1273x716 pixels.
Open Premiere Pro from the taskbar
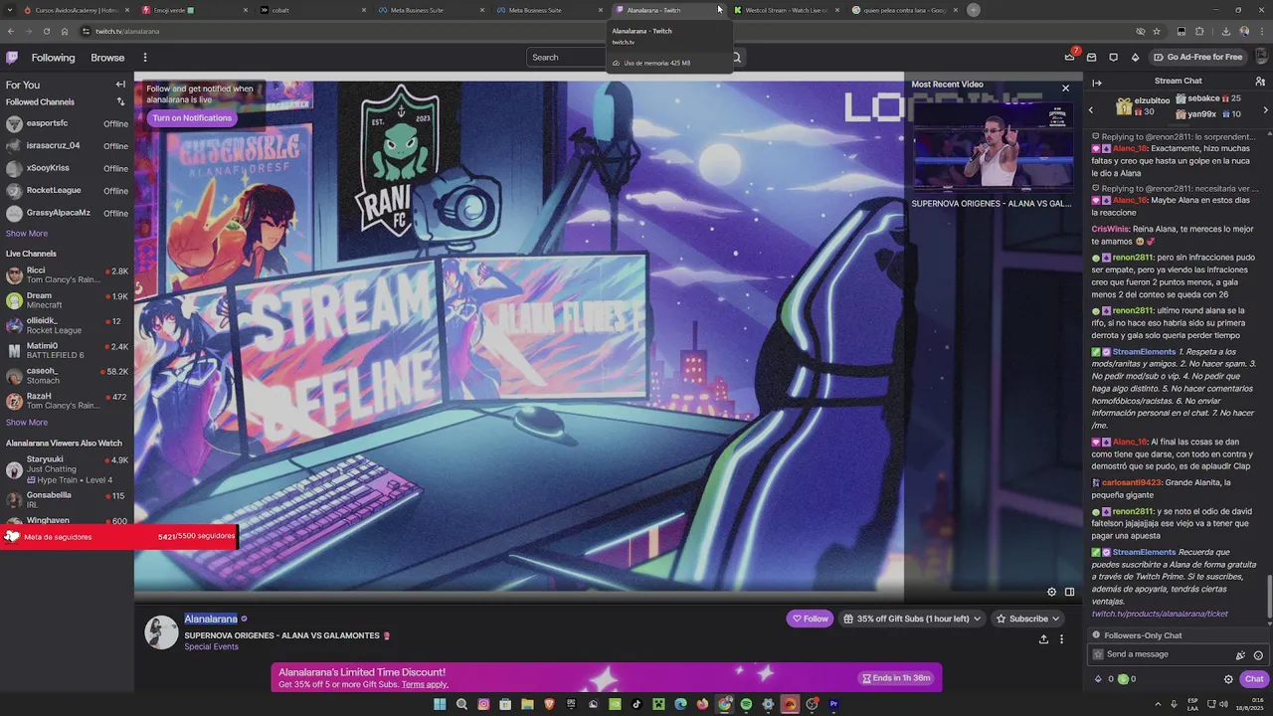pyautogui.click(x=833, y=704)
